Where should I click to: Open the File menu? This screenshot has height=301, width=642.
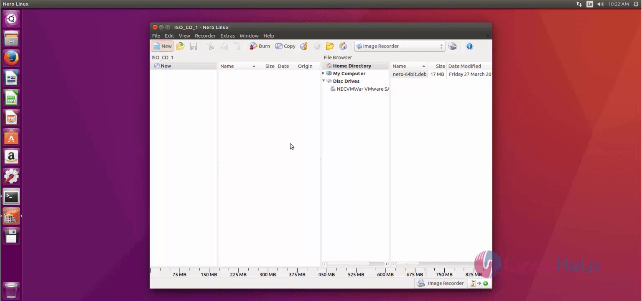pyautogui.click(x=156, y=36)
